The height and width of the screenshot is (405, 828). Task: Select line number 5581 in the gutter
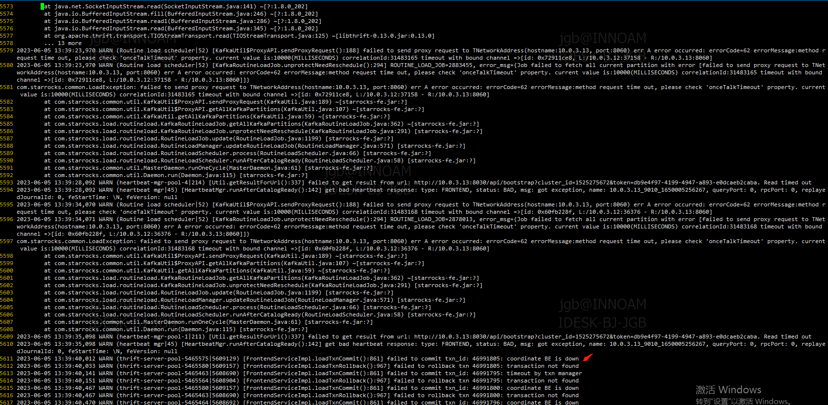(x=7, y=87)
